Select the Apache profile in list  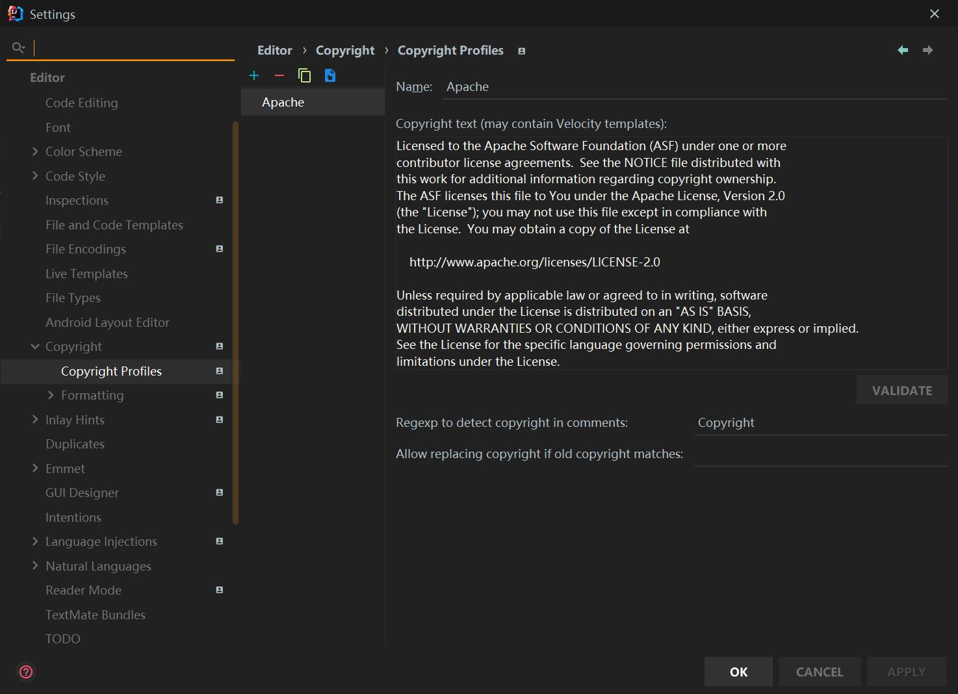tap(313, 102)
